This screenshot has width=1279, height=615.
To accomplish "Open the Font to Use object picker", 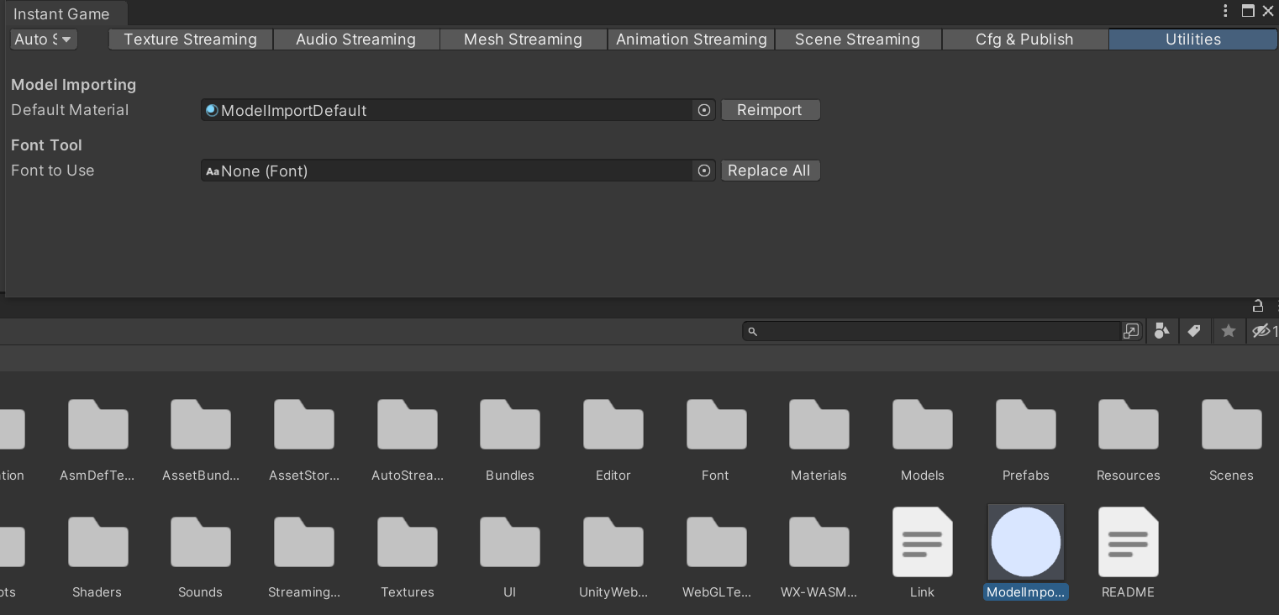I will point(704,171).
